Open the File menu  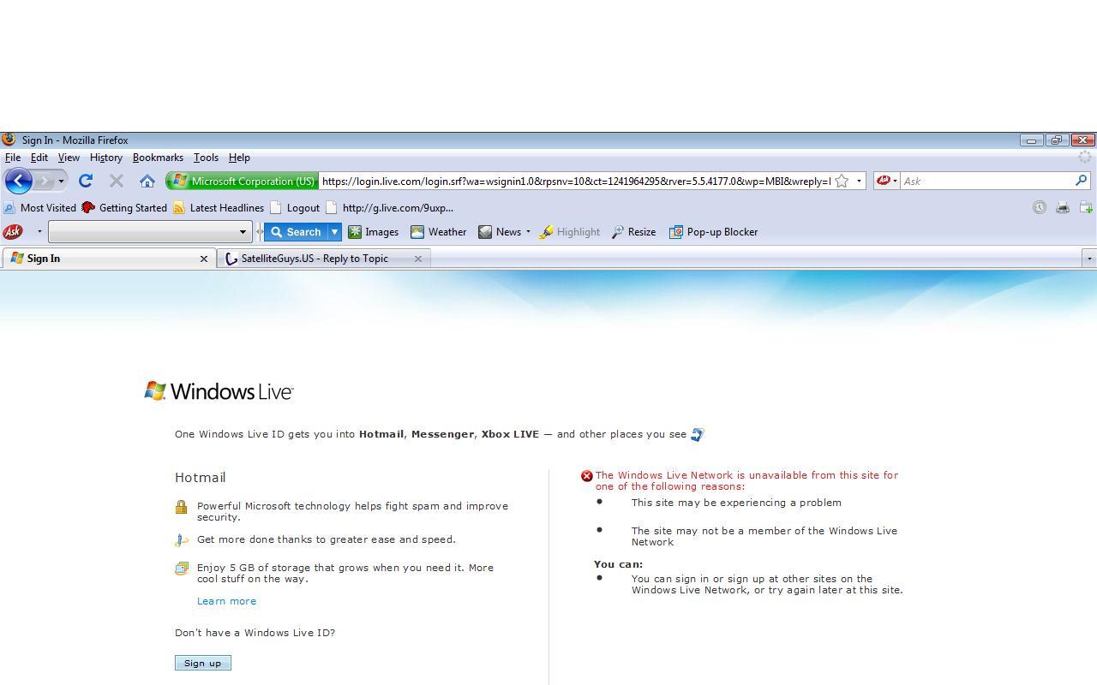[x=13, y=158]
